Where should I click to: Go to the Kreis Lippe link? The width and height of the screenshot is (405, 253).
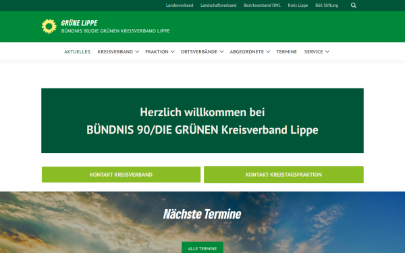pos(298,5)
